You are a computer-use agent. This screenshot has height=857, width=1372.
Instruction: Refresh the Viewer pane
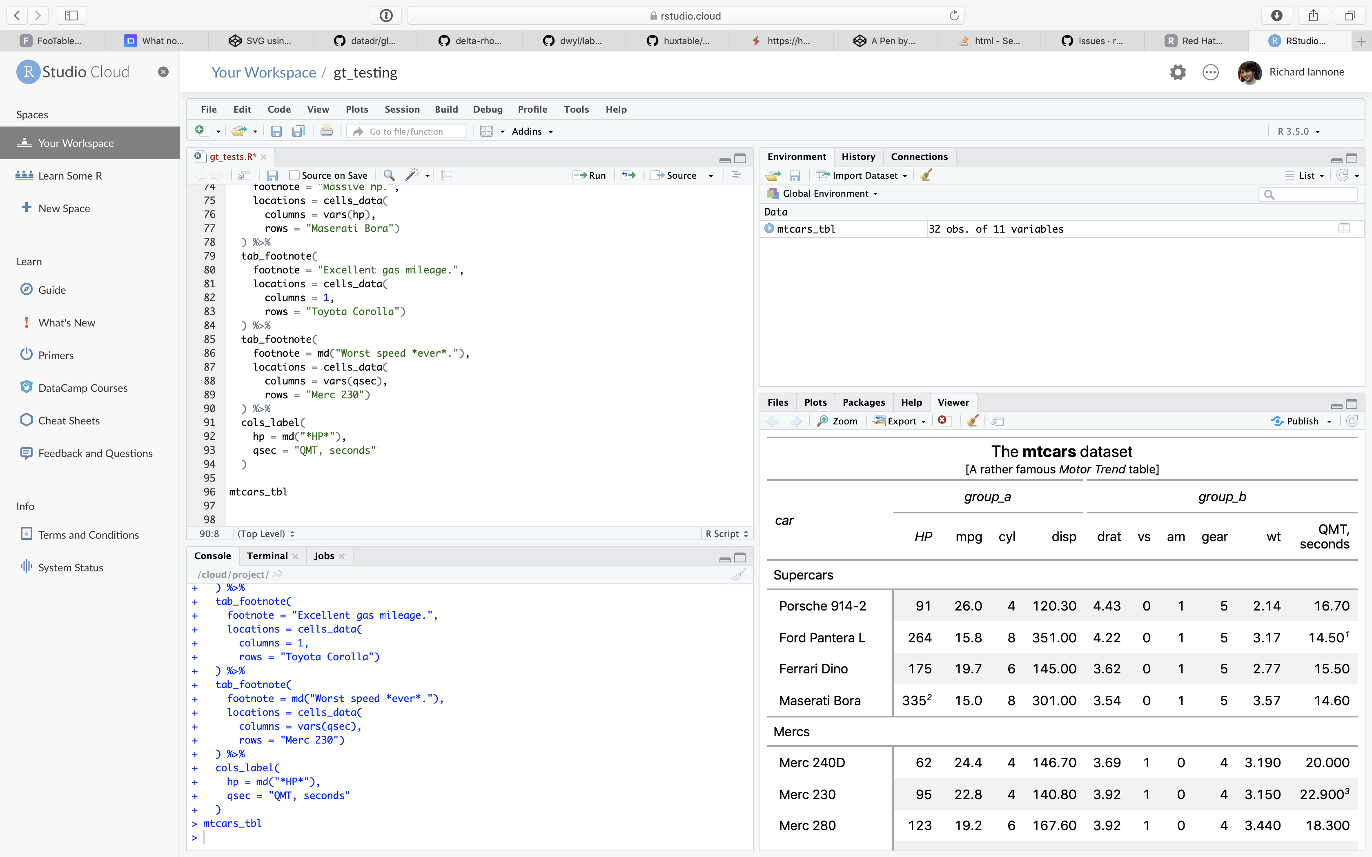tap(1353, 421)
